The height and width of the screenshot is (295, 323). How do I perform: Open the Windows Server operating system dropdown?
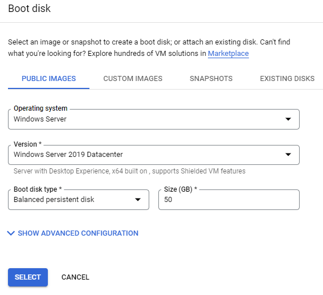point(154,119)
